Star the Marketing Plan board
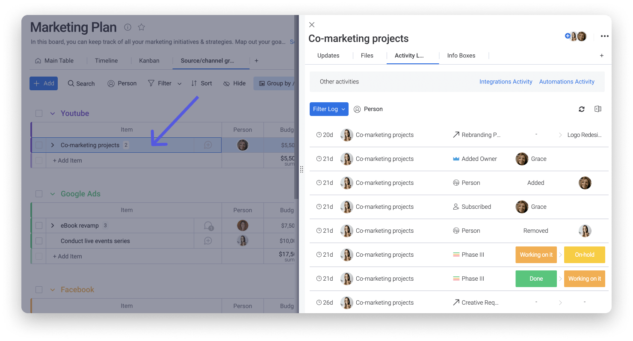633x341 pixels. (x=141, y=27)
